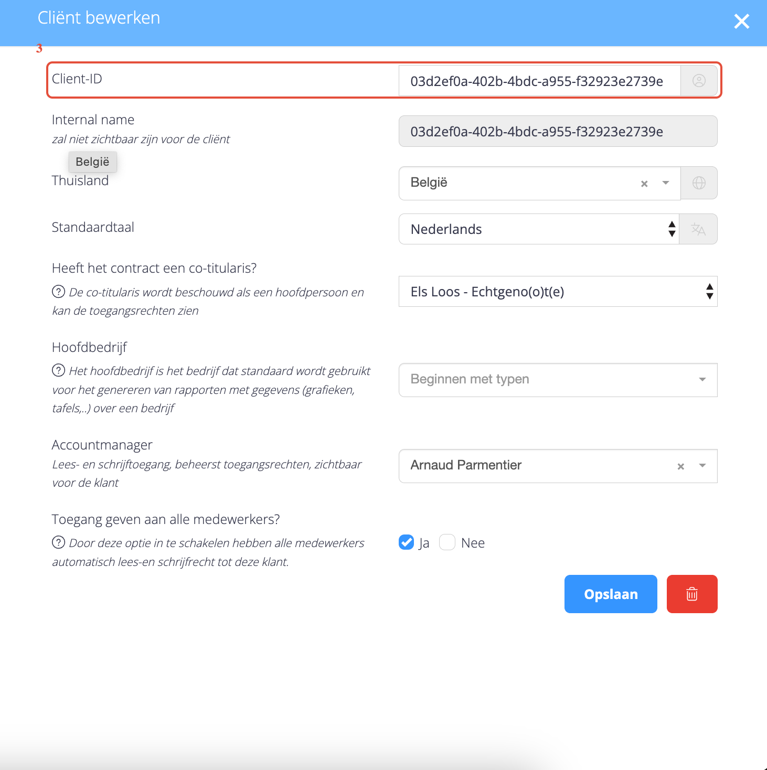Check the Nee checkbox

447,542
